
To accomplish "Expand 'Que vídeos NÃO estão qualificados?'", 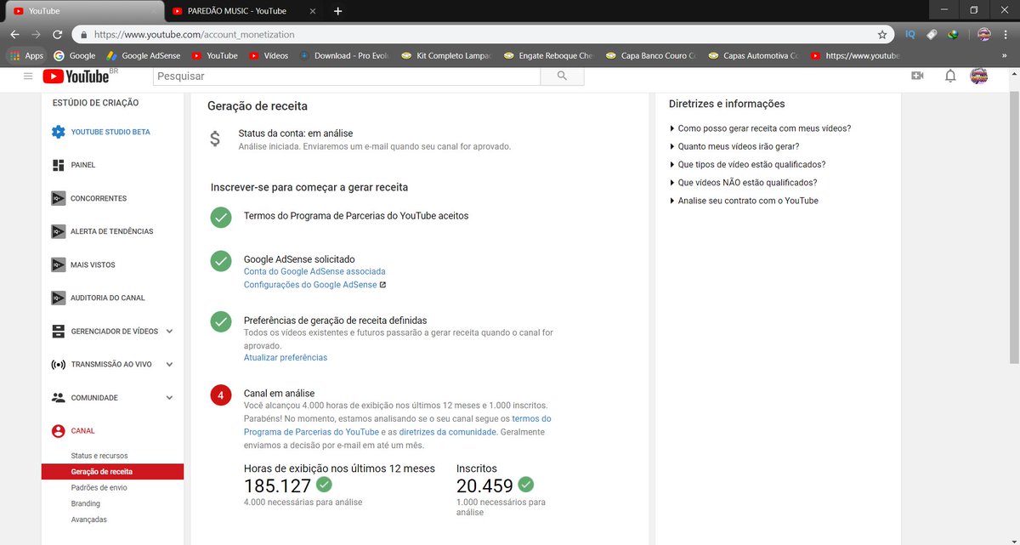I will click(x=743, y=183).
